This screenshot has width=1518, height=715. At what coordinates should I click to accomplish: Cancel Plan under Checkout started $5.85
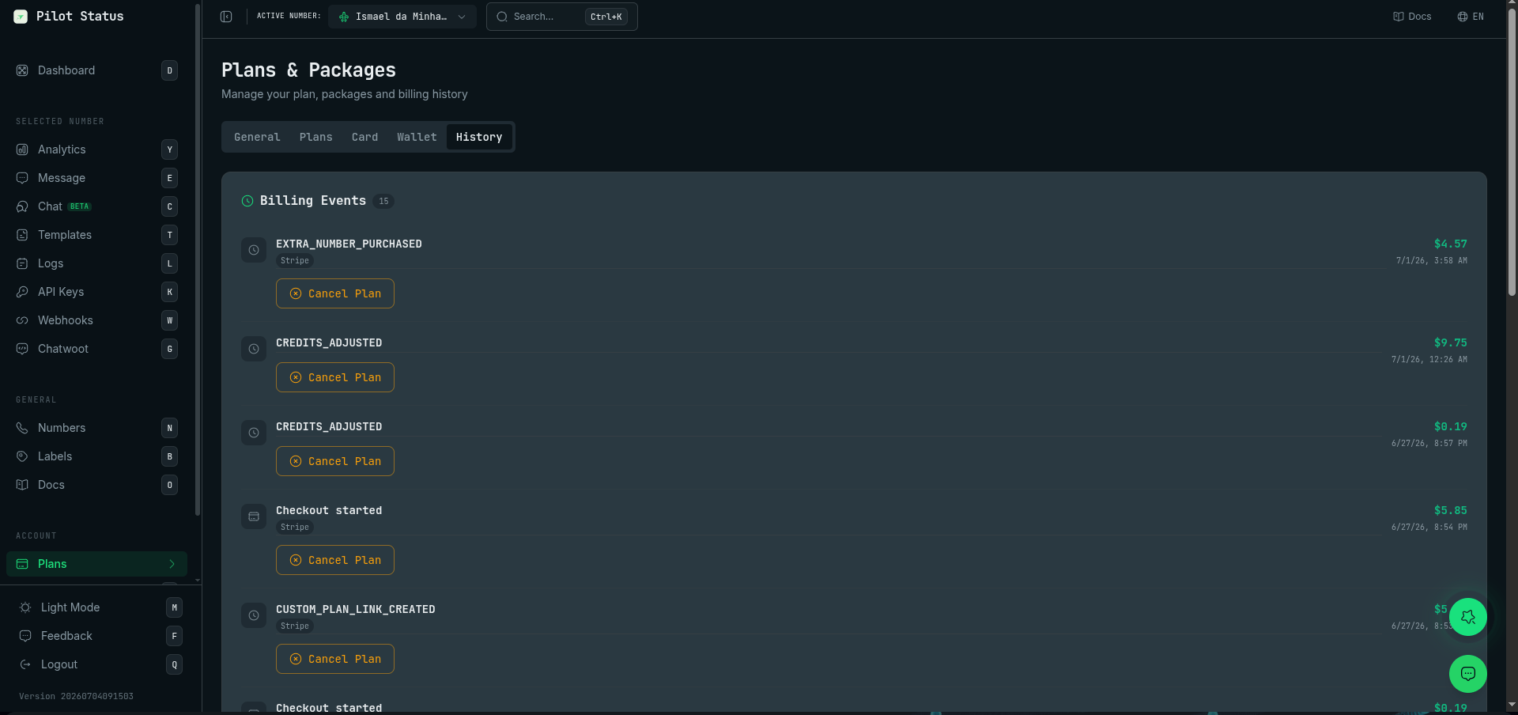pos(335,560)
